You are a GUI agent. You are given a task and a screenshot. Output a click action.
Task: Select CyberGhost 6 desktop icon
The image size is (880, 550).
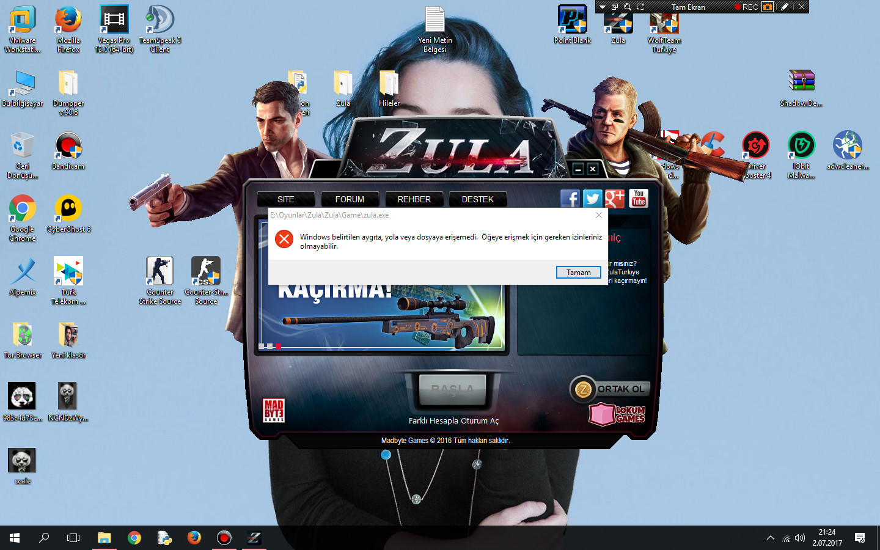[x=68, y=214]
